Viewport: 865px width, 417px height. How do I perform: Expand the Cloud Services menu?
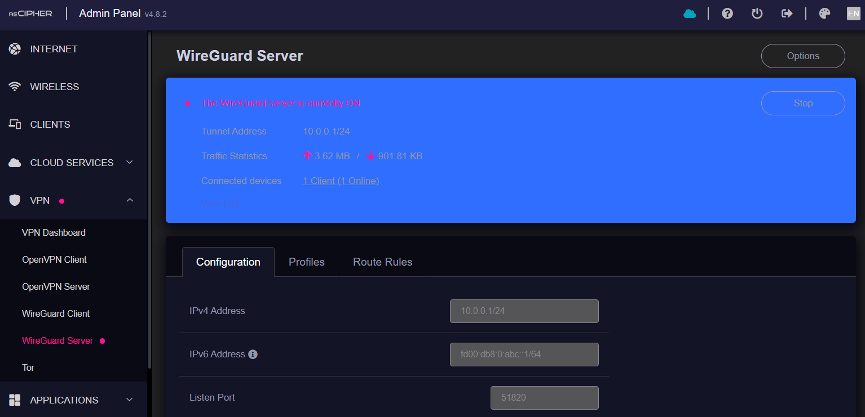72,163
